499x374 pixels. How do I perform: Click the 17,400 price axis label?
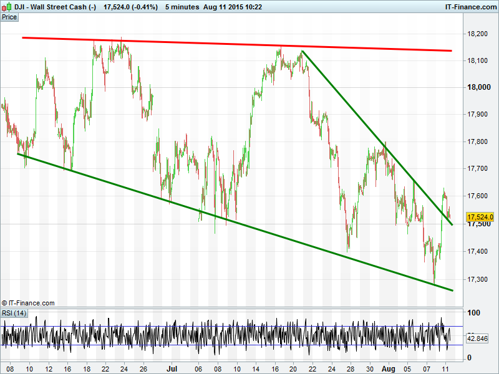477,251
